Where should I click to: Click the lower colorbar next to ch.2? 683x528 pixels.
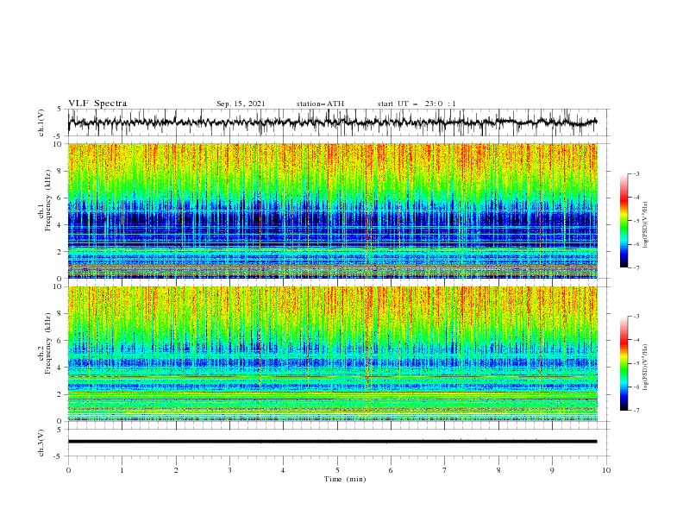point(624,363)
